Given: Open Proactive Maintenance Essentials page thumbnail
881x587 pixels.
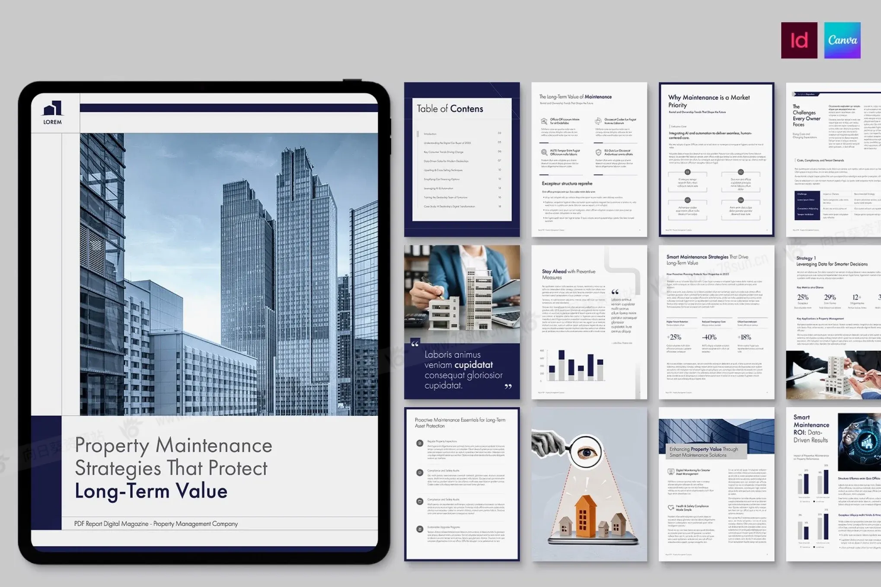Looking at the screenshot, I should tap(462, 484).
